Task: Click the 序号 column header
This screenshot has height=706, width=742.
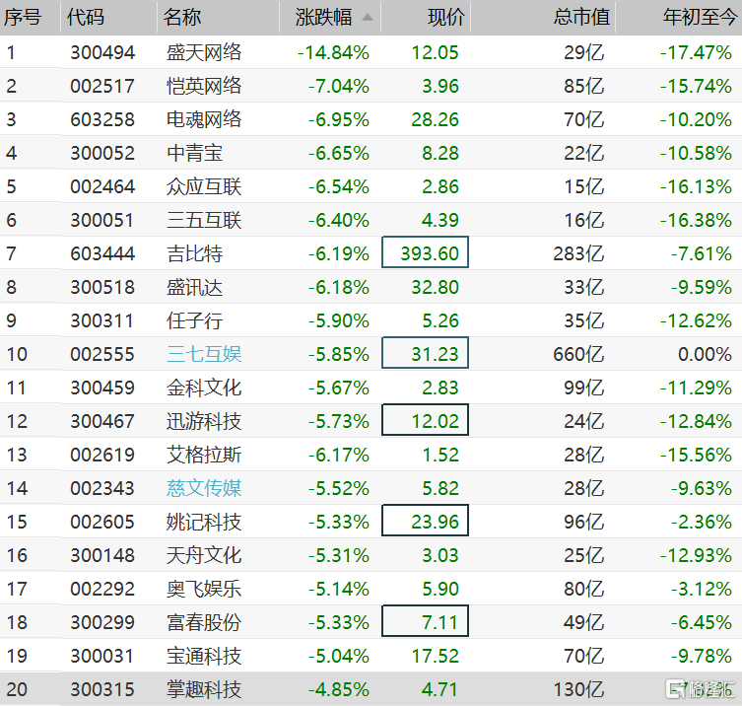Action: (x=23, y=18)
